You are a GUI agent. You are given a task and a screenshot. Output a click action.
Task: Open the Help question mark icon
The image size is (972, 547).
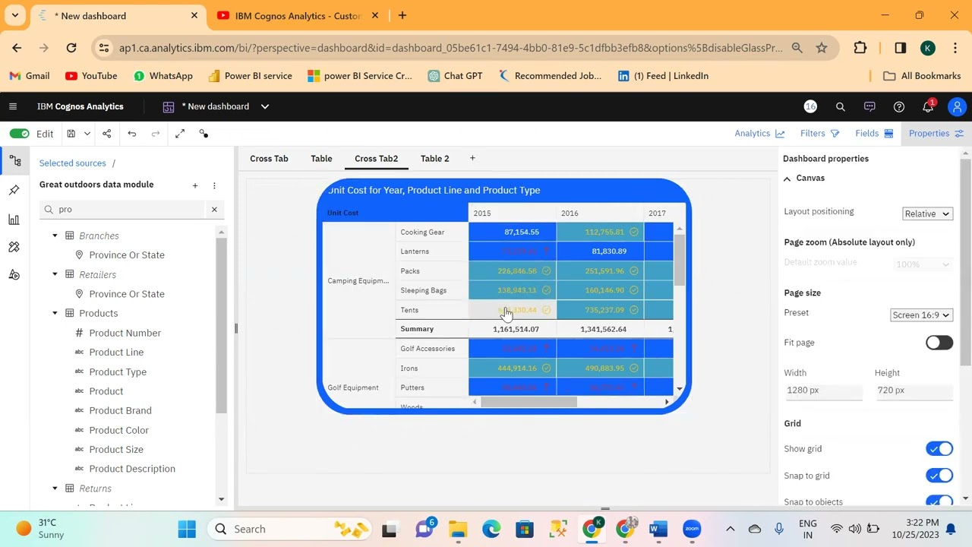click(x=899, y=106)
